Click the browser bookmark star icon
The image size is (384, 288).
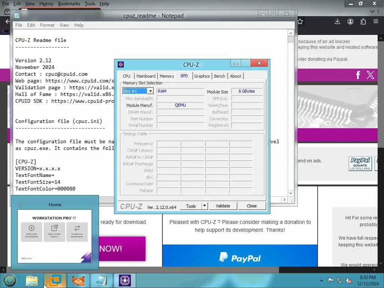[300, 21]
